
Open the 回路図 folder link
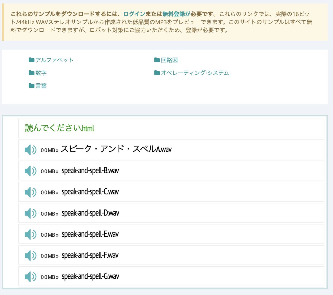pyautogui.click(x=169, y=60)
